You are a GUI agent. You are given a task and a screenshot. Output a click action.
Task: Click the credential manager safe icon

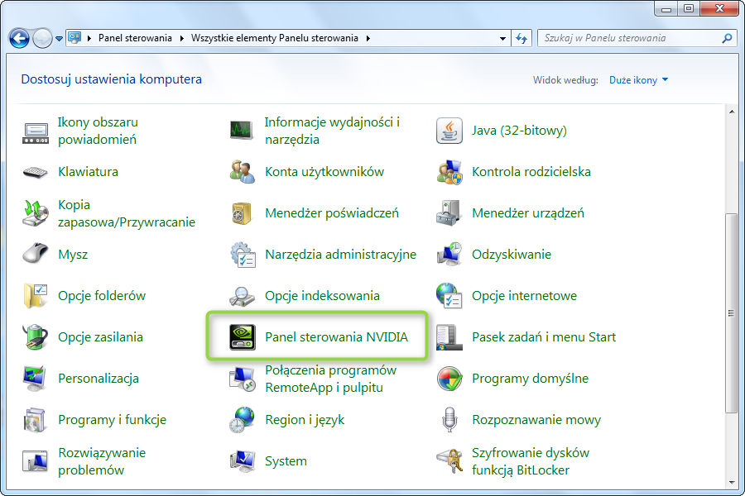click(242, 213)
